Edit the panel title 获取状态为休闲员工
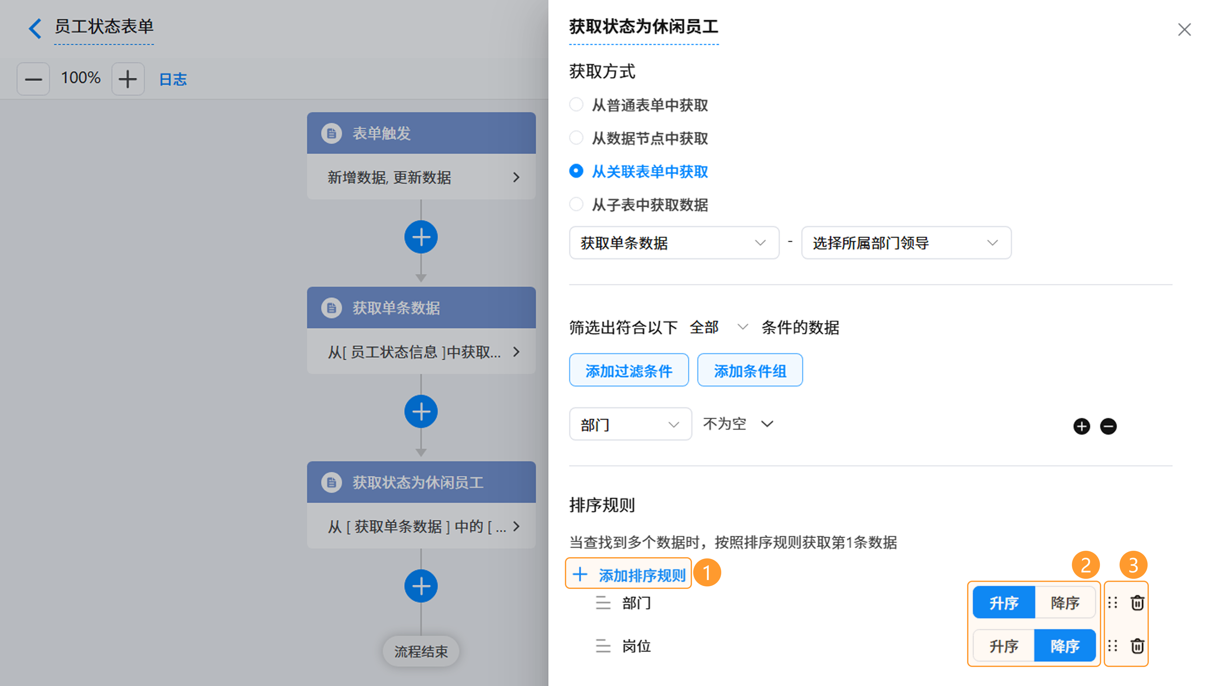The height and width of the screenshot is (686, 1220). point(644,27)
